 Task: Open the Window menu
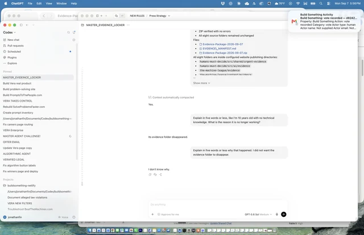61,3
